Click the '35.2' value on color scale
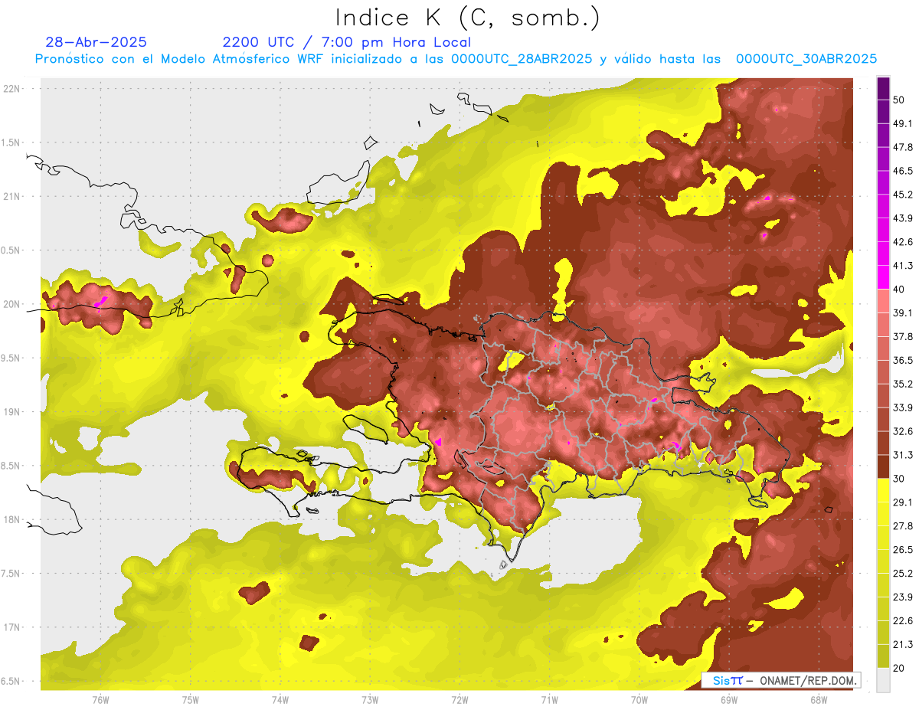Image resolution: width=919 pixels, height=710 pixels. tap(902, 384)
